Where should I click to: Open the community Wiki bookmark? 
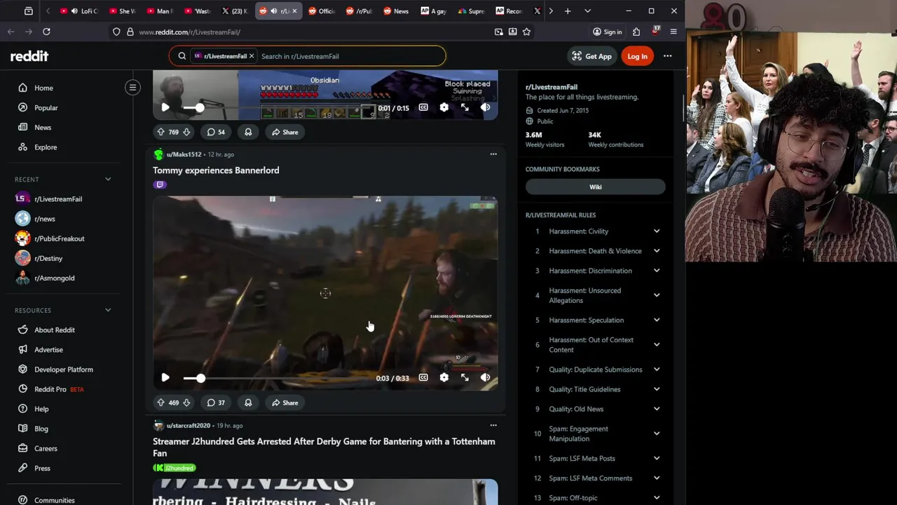click(596, 187)
